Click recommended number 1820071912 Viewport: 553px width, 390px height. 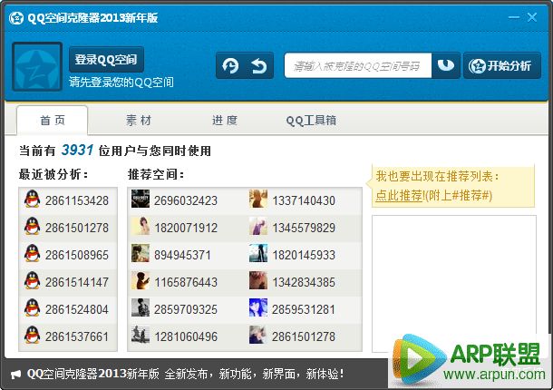(x=186, y=228)
